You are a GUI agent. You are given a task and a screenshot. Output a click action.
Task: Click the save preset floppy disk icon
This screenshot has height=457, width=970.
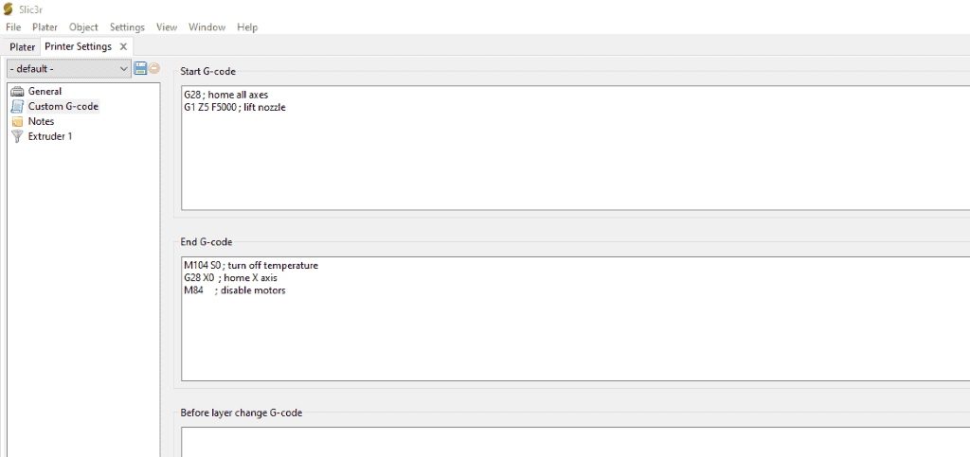tap(140, 68)
